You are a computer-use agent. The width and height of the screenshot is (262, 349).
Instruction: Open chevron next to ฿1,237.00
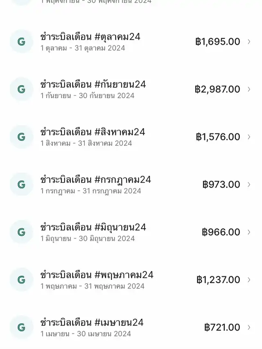click(249, 280)
